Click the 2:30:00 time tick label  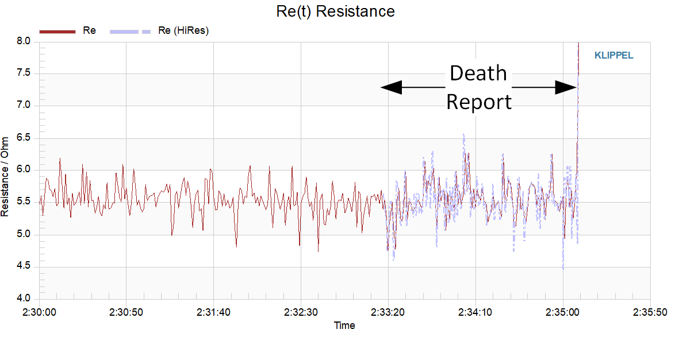pos(39,312)
